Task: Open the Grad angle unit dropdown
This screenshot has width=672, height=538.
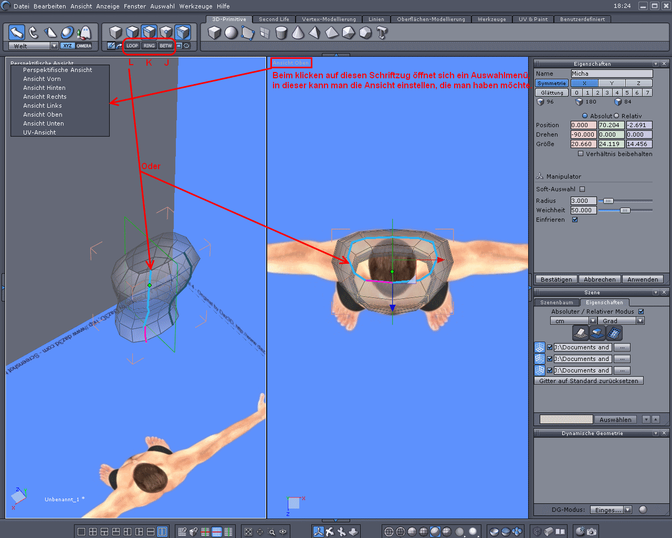Action: point(639,320)
